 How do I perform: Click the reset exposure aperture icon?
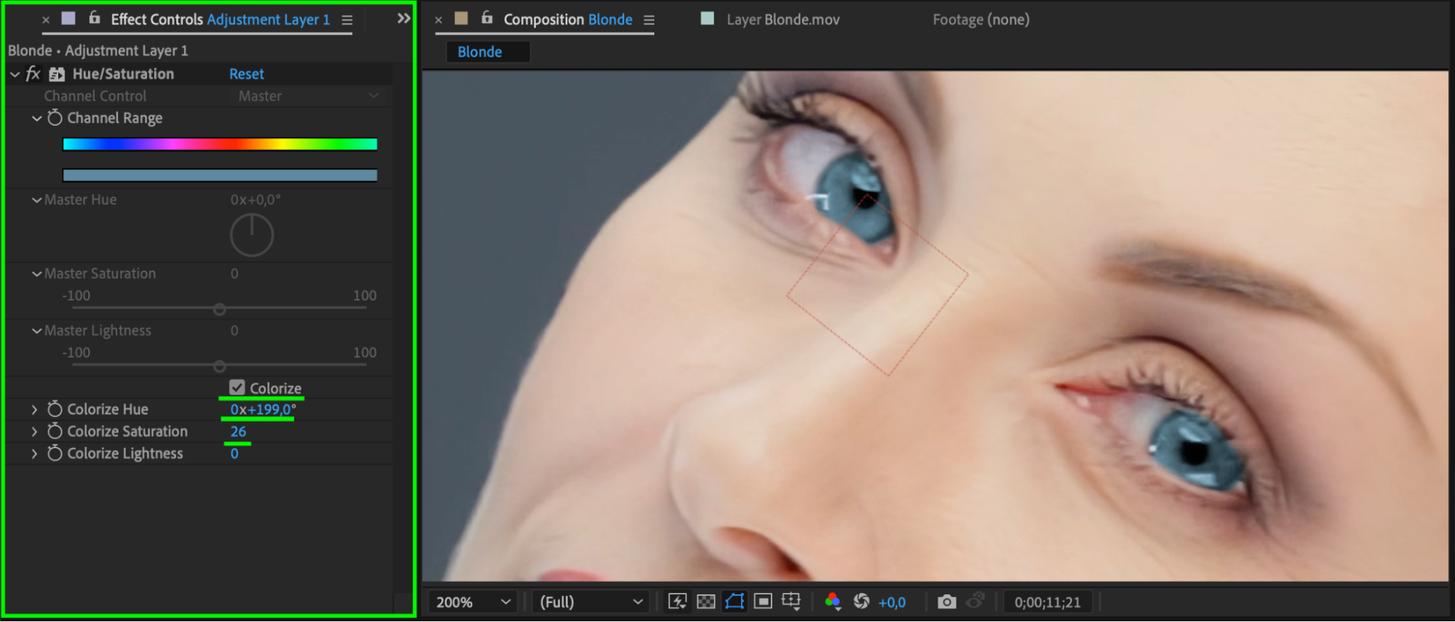(861, 602)
